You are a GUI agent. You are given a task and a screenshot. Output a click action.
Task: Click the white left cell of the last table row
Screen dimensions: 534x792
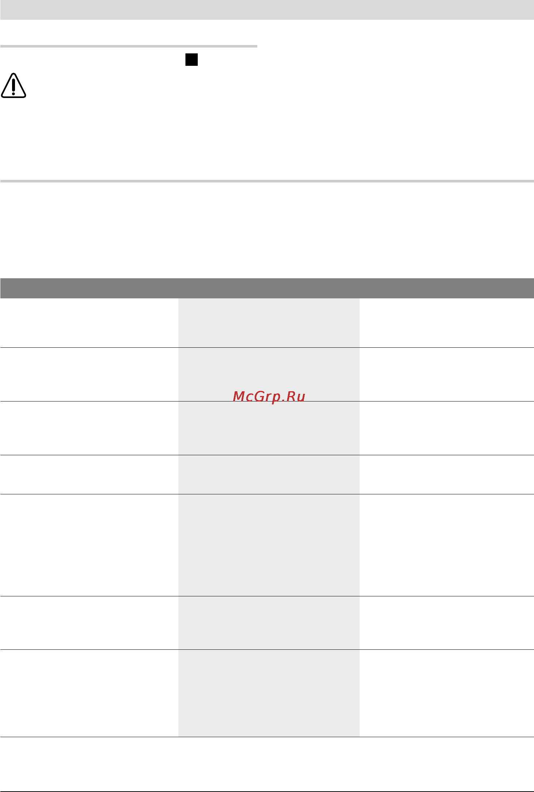89,693
